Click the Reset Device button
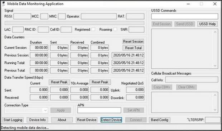222x131 pixels. [87, 120]
